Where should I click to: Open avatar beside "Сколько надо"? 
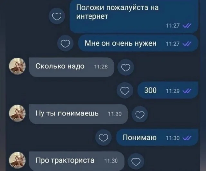tap(17, 66)
